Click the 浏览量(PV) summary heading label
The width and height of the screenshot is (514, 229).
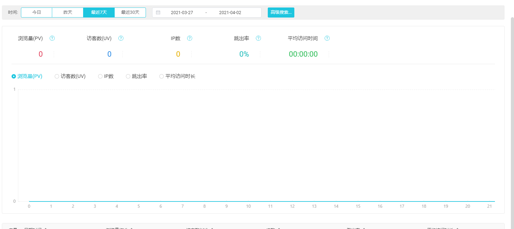point(30,38)
